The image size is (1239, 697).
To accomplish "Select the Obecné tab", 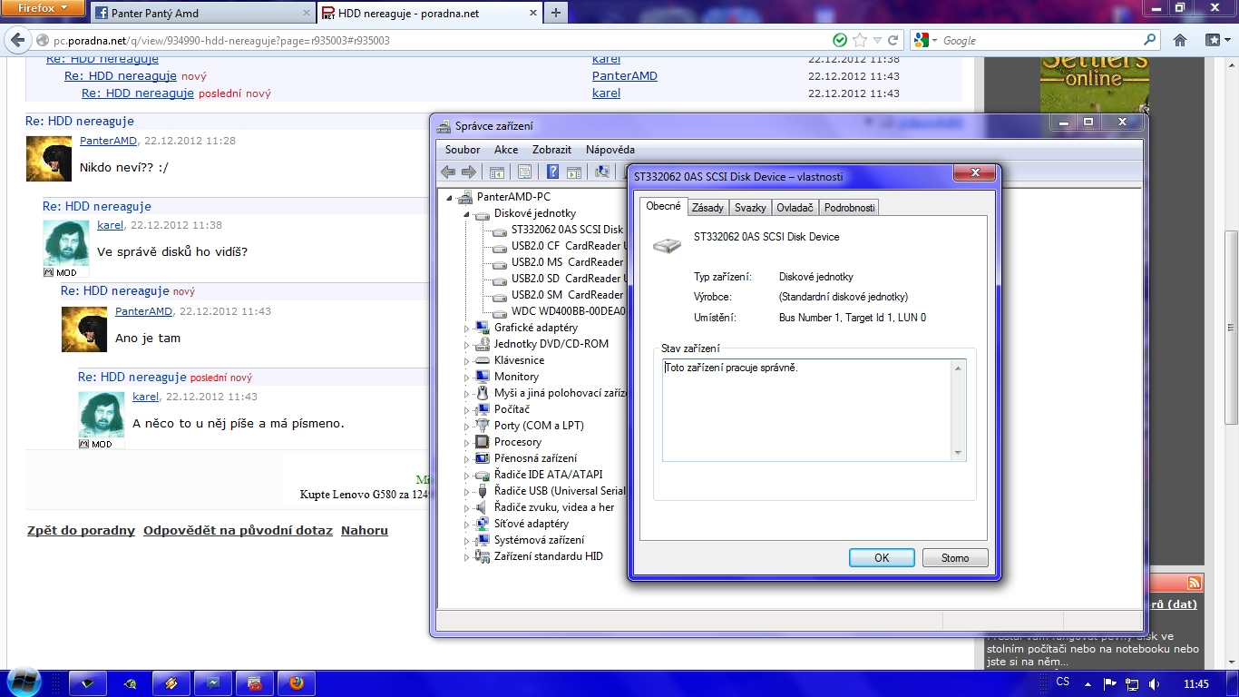I will (x=663, y=206).
